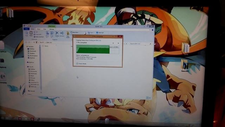Click Paste shortcut in the ribbon
Image resolution: width=225 pixels, height=127 pixels.
pyautogui.click(x=39, y=37)
